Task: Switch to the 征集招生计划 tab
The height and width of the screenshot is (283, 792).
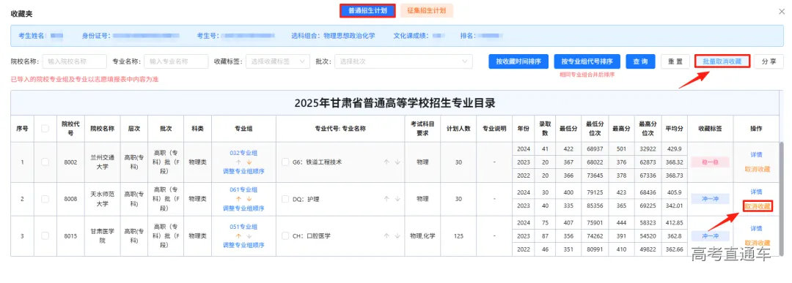Action: click(426, 10)
